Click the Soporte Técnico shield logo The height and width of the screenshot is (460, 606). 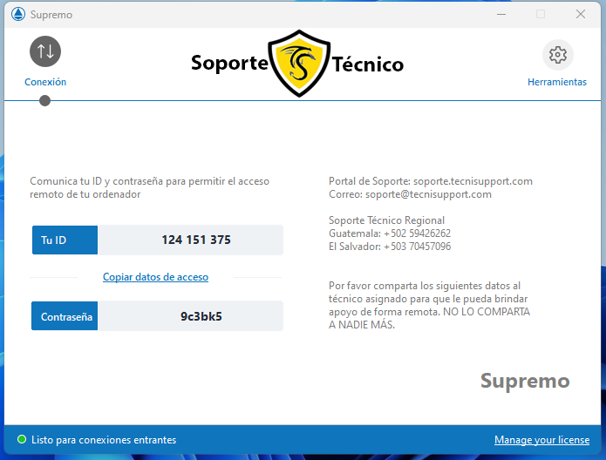pos(299,64)
